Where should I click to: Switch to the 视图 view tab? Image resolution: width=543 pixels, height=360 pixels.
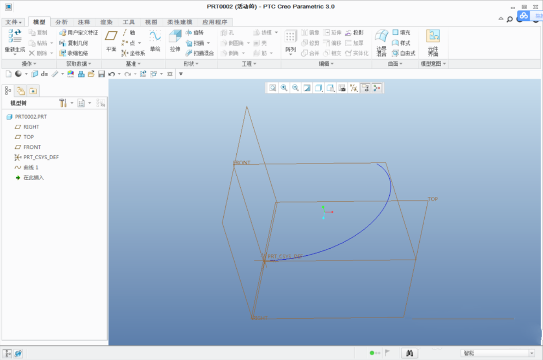[151, 22]
